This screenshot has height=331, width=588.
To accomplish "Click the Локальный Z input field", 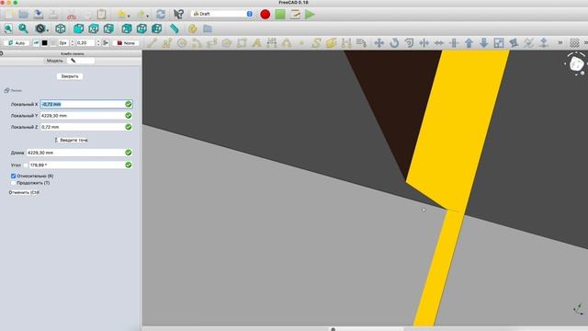I will click(x=86, y=127).
